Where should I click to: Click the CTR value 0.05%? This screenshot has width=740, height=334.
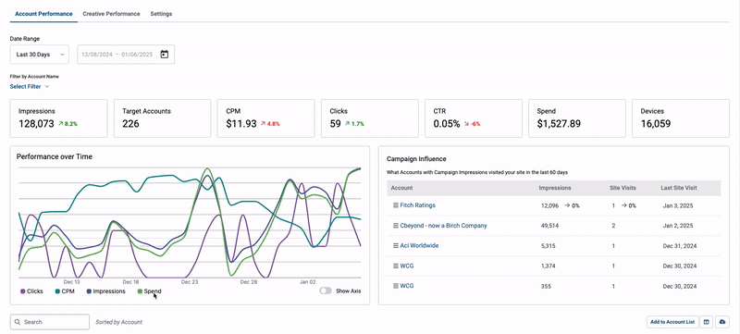[447, 124]
